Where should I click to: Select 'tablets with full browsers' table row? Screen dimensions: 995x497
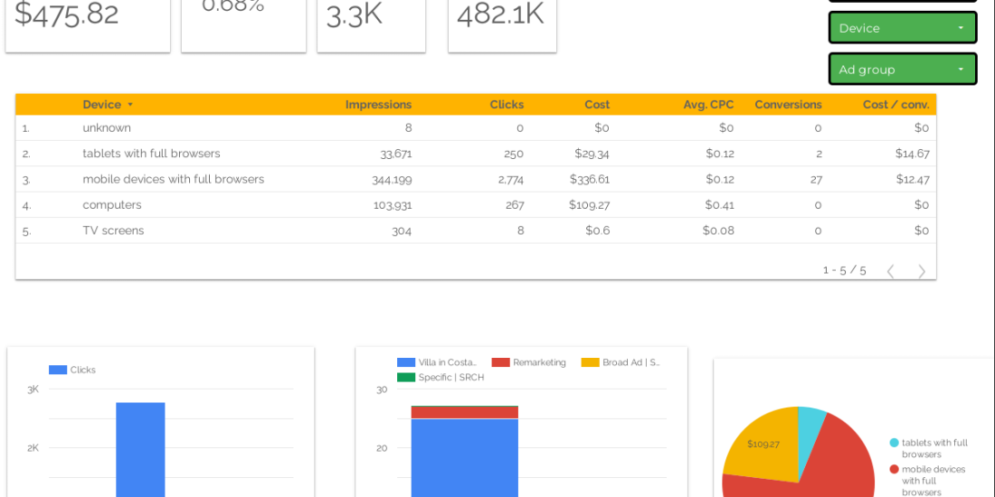476,154
